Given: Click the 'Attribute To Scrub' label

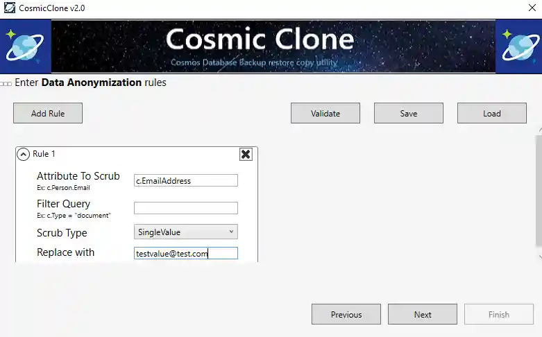Looking at the screenshot, I should (x=78, y=176).
